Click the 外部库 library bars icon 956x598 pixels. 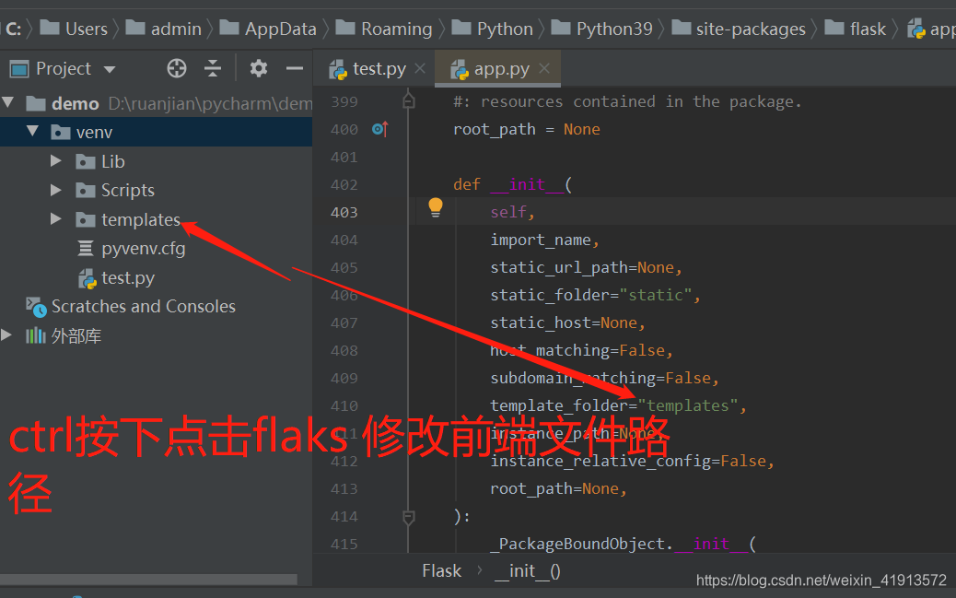point(35,335)
